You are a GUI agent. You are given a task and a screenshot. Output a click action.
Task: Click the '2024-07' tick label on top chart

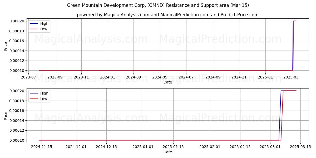coord(186,78)
